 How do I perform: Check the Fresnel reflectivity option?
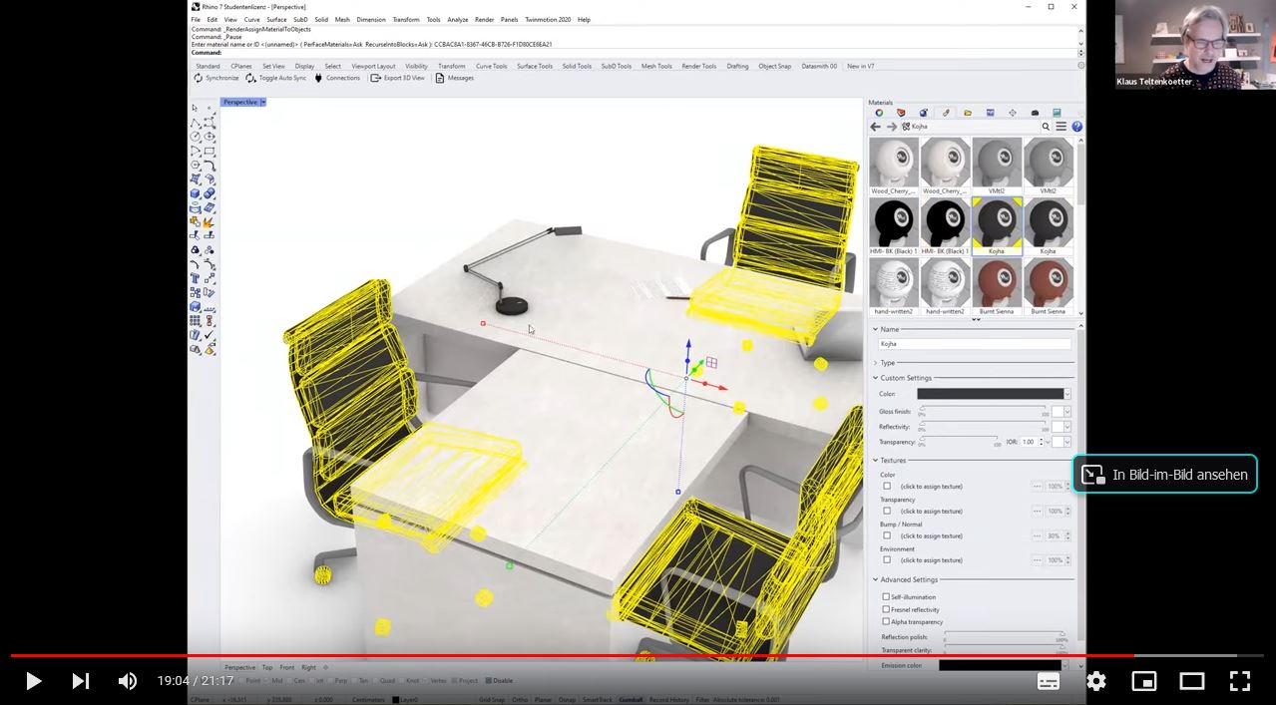point(886,609)
